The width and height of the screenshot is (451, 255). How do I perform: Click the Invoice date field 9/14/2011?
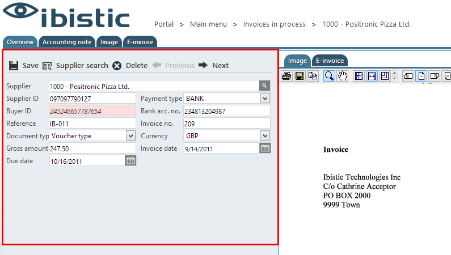point(222,148)
